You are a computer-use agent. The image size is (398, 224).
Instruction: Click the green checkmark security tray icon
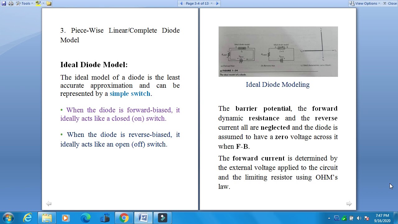coord(344,218)
